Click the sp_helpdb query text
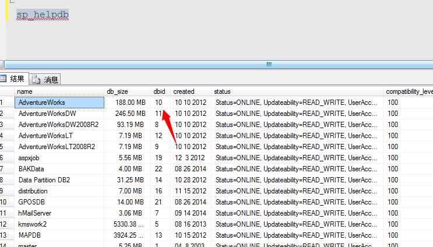 [42, 15]
